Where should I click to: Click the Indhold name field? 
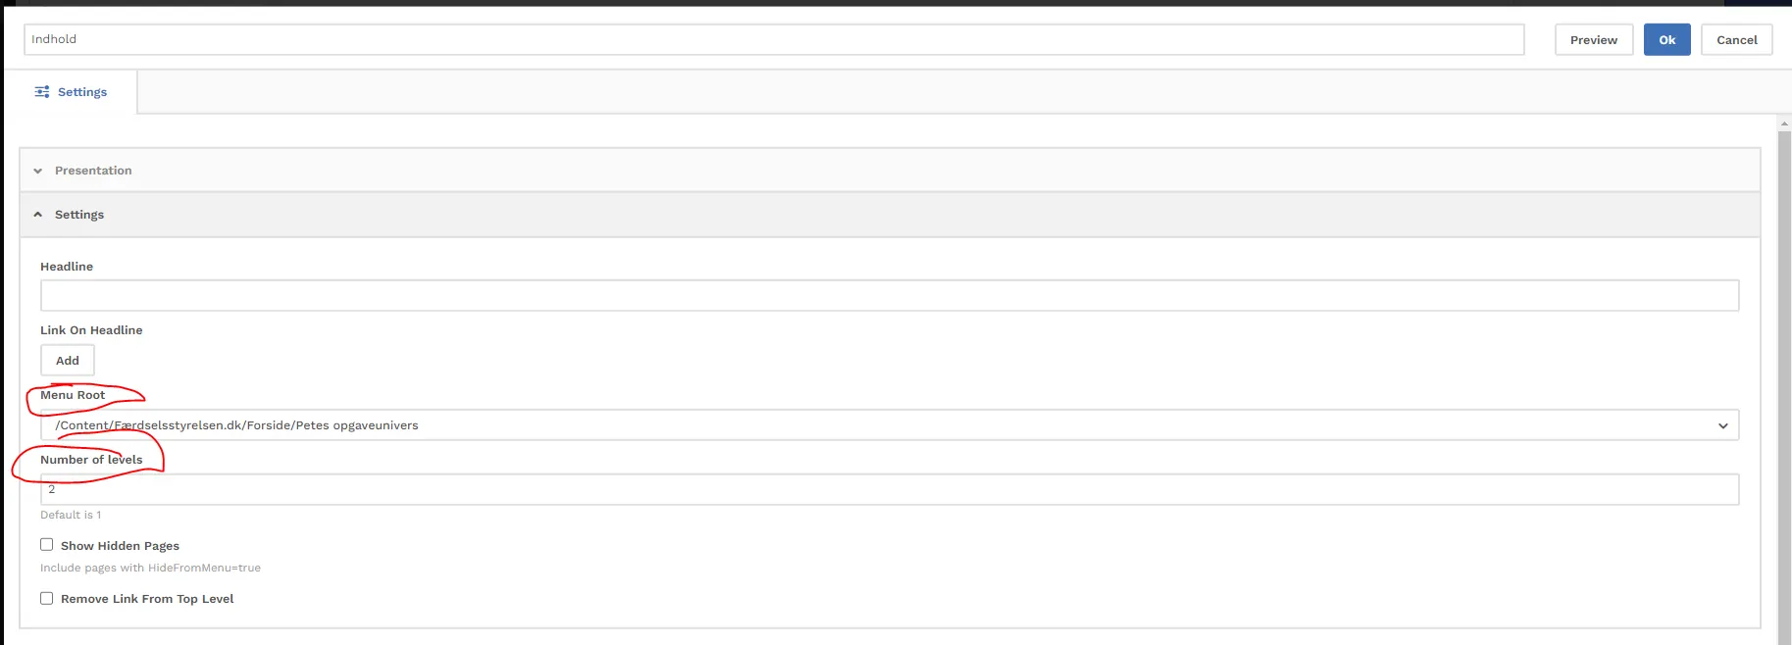click(x=773, y=40)
